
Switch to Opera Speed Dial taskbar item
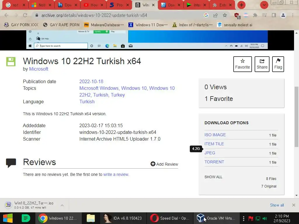point(170,218)
